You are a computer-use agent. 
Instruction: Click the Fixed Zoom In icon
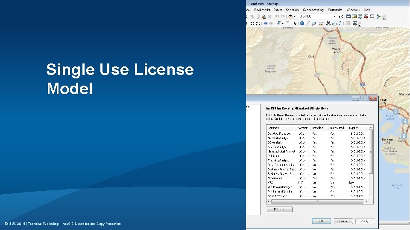(x=252, y=23)
